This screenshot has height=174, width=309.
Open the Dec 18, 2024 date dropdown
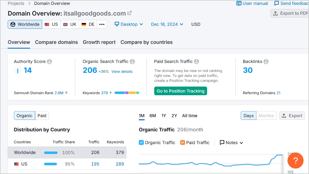167,24
